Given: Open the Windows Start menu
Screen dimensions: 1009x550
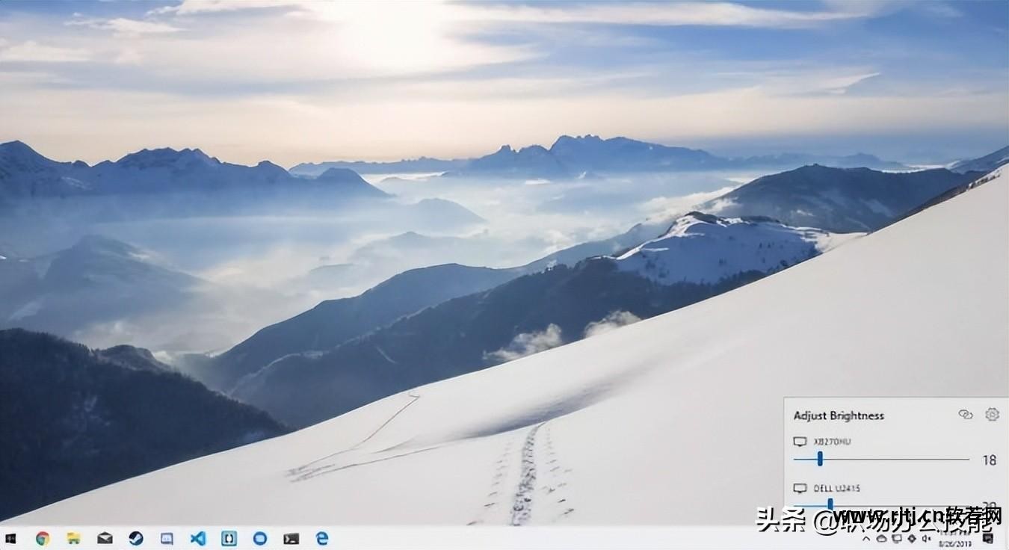Looking at the screenshot, I should click(x=10, y=537).
